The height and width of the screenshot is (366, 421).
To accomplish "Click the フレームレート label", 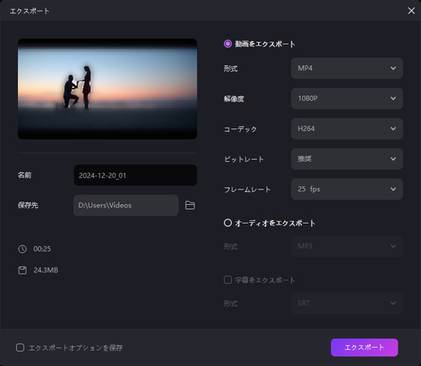I will 247,190.
